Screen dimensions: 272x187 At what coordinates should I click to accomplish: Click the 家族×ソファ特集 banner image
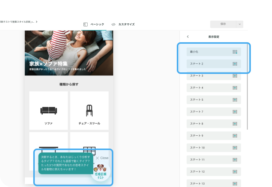point(69,53)
